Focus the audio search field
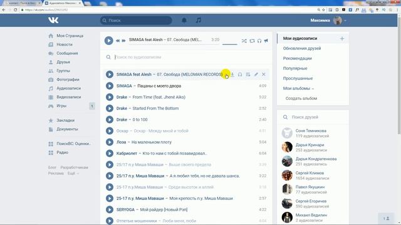This screenshot has width=401, height=225. [x=189, y=57]
